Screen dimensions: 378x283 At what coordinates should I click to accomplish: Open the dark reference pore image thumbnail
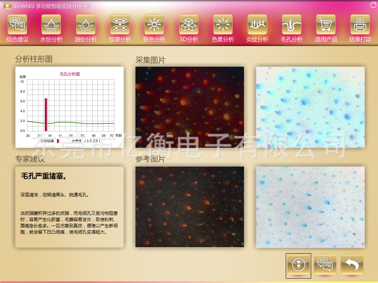(190, 207)
